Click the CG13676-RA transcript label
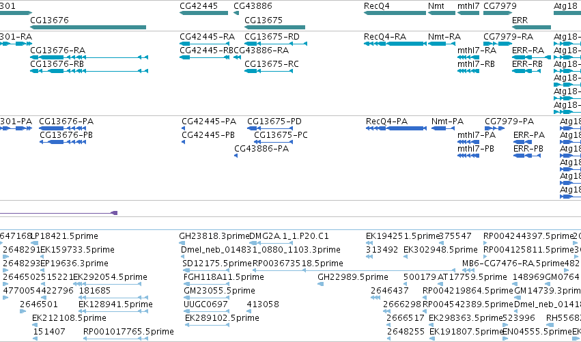The width and height of the screenshot is (581, 342). (58, 50)
